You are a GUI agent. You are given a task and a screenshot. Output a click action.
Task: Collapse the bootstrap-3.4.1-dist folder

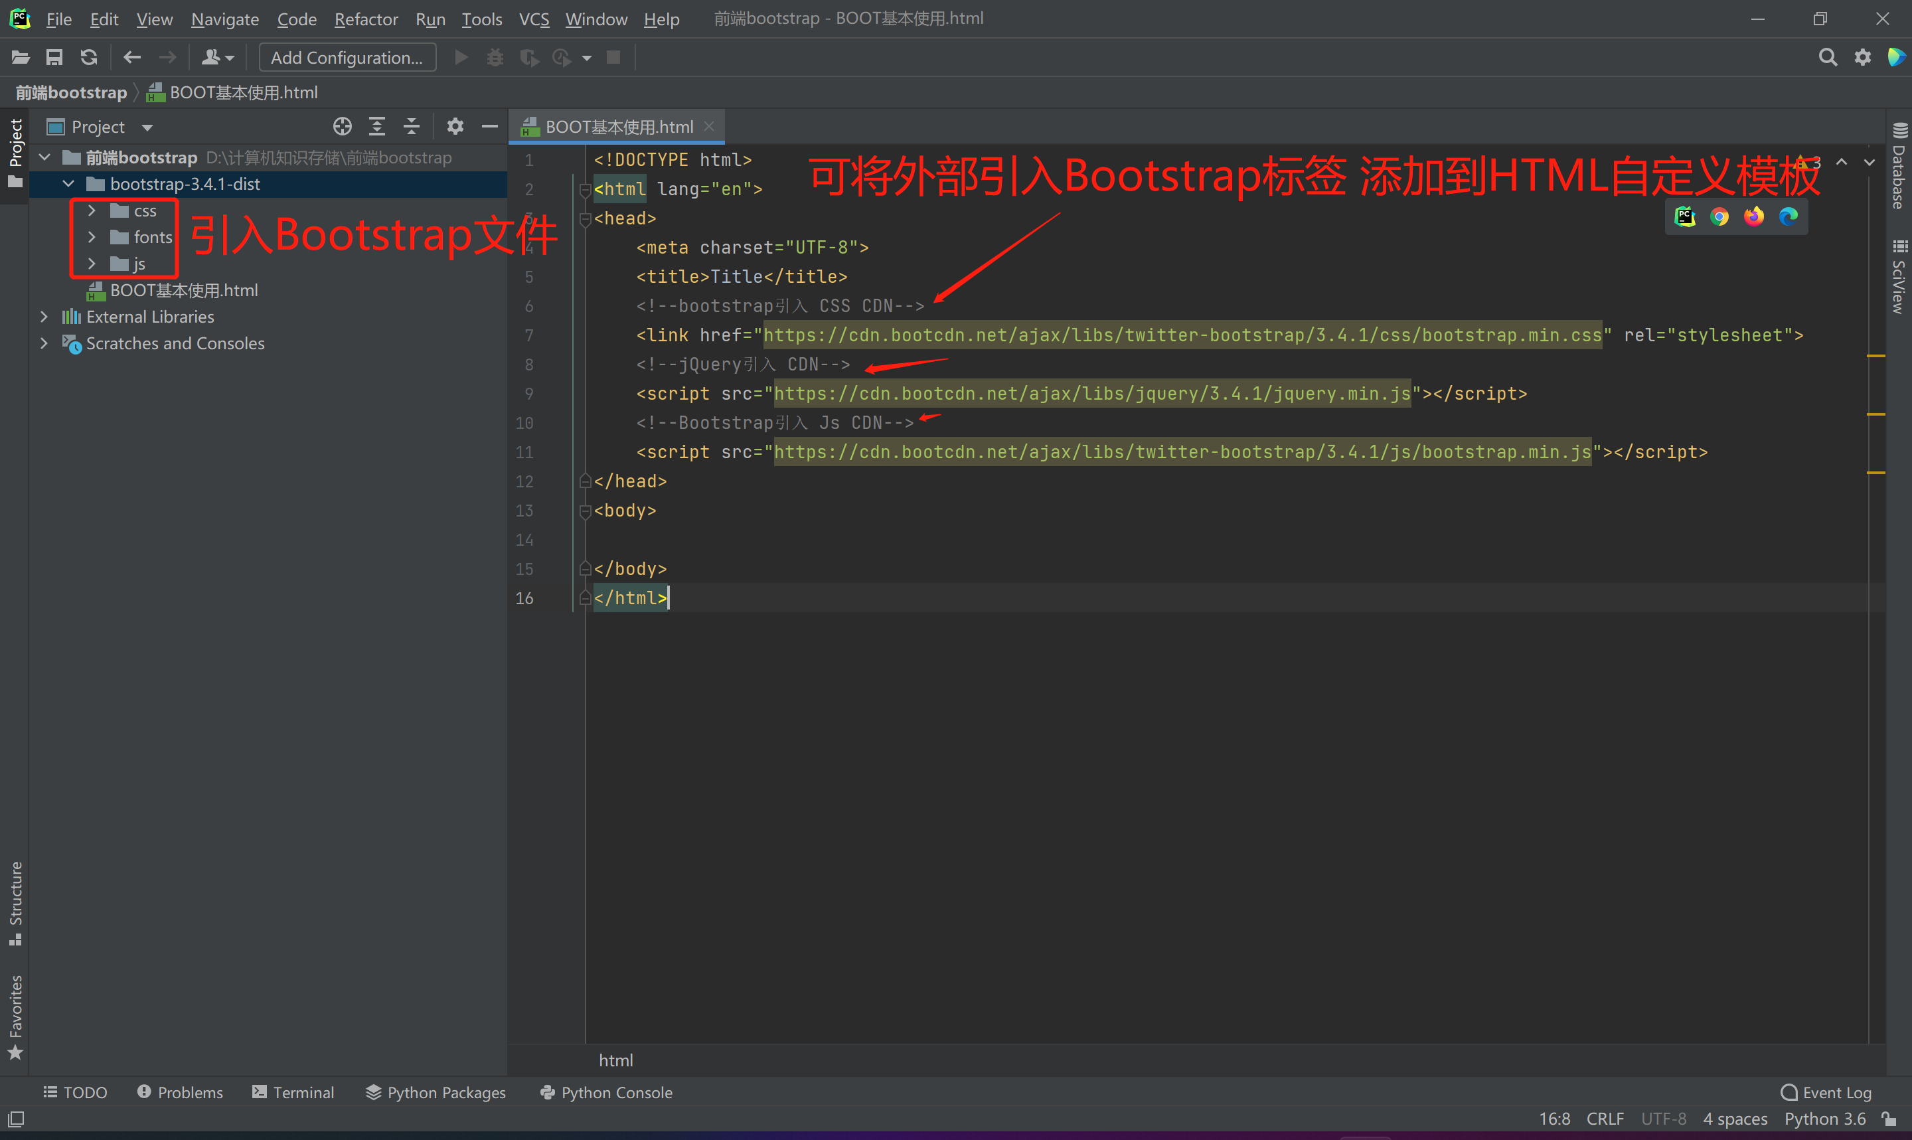[x=68, y=185]
